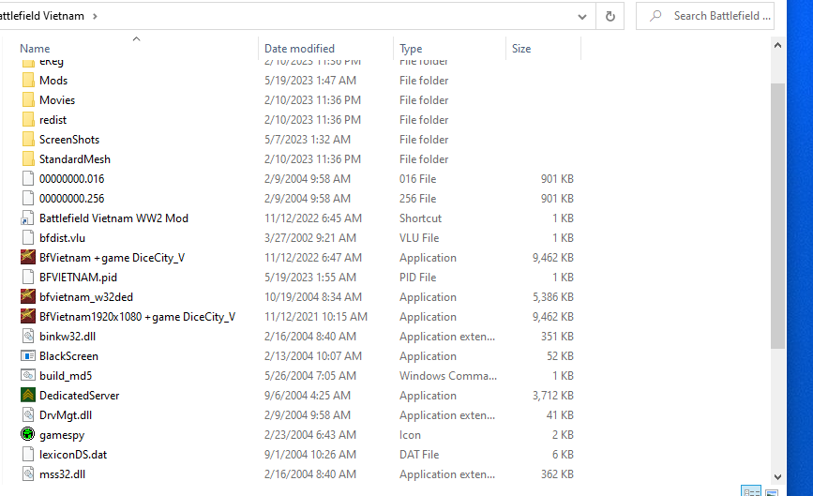Image resolution: width=813 pixels, height=496 pixels.
Task: Click the BfVietnam1920x1080 +game DiceCity_V icon
Action: [28, 317]
